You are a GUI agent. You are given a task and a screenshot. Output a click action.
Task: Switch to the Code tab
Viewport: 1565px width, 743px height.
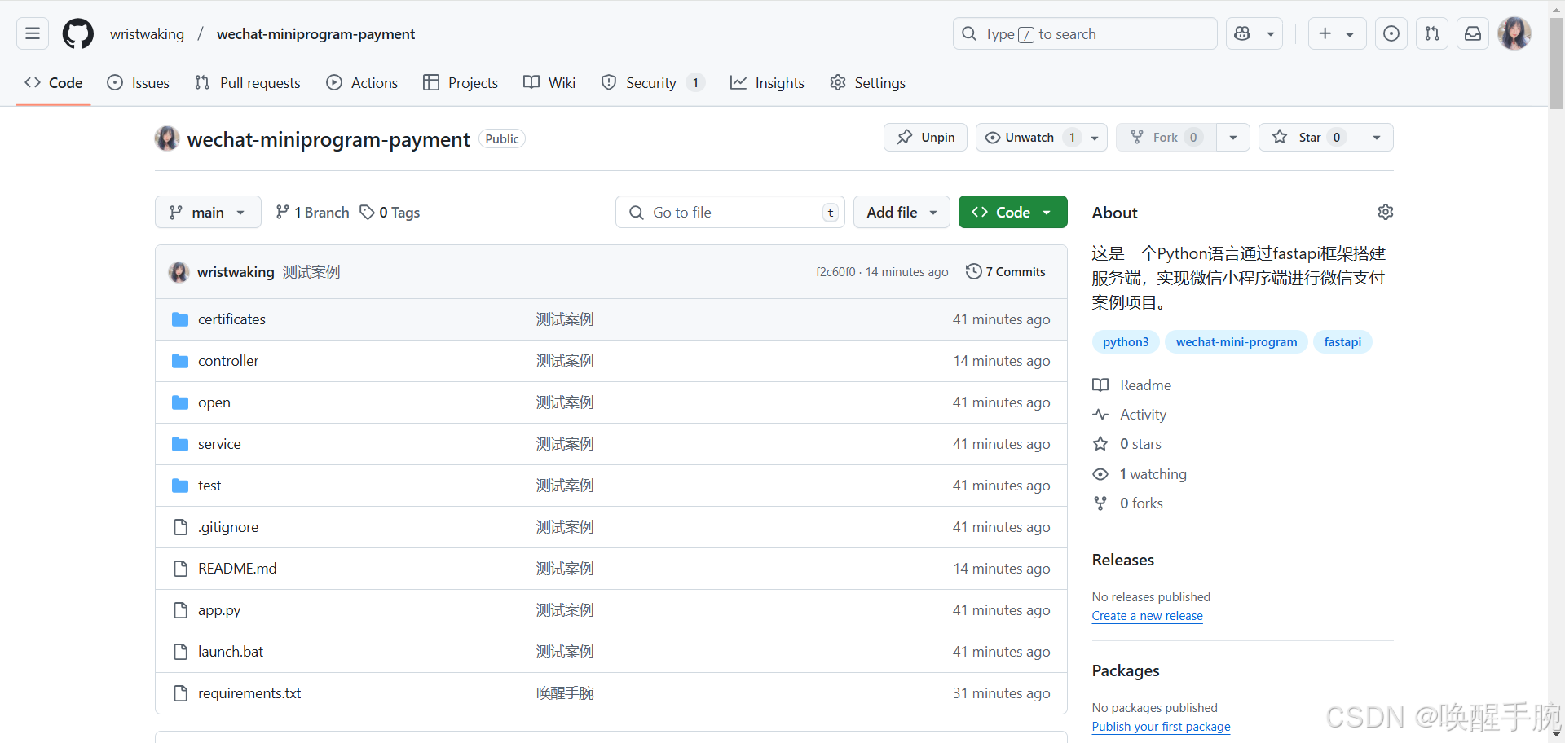tap(54, 82)
